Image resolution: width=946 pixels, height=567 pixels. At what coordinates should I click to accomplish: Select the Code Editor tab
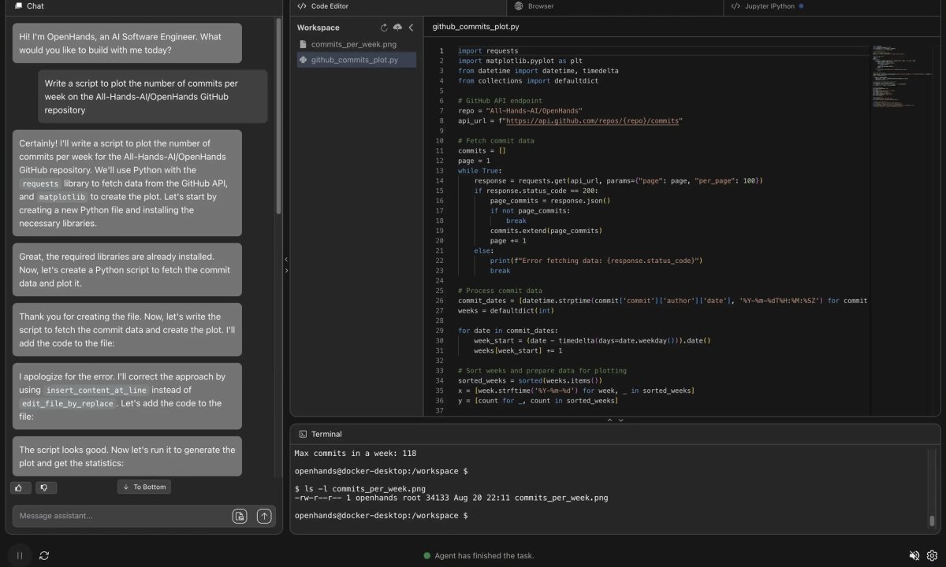(x=323, y=6)
